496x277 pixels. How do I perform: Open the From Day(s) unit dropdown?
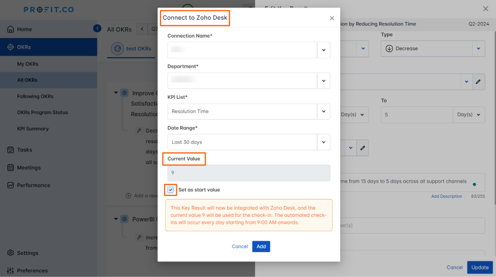click(x=353, y=115)
